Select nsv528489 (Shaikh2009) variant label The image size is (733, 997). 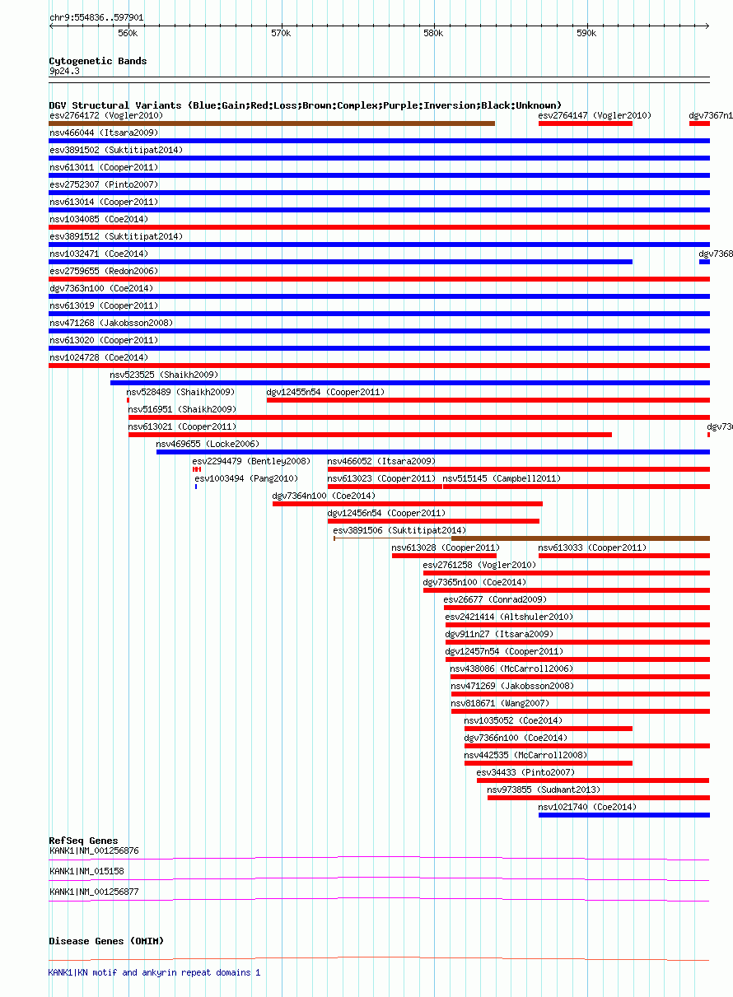[x=181, y=392]
